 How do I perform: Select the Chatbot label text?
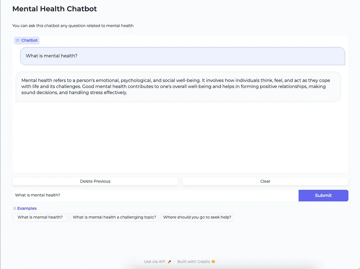(x=29, y=40)
